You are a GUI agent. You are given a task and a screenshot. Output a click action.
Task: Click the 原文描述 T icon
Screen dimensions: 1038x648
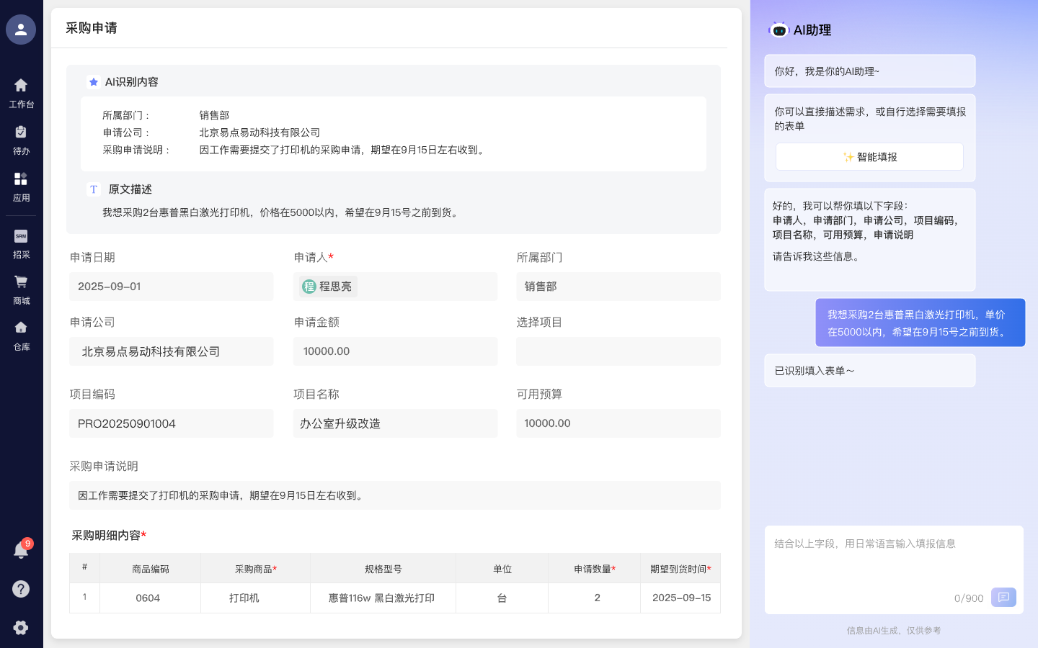[x=94, y=189]
